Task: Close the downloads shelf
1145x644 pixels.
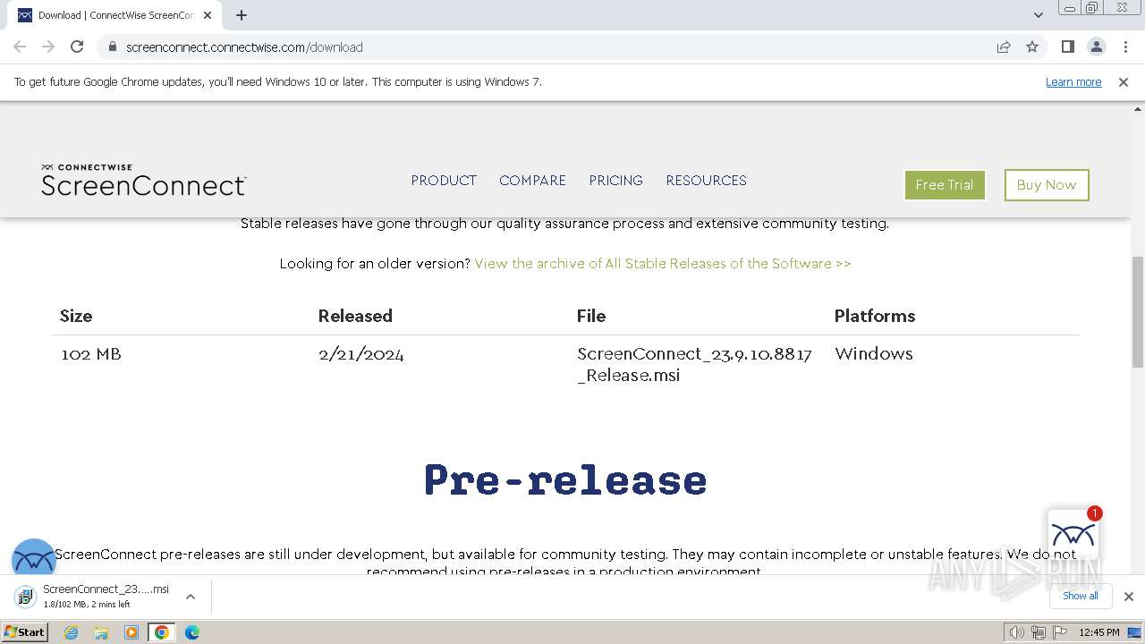Action: [x=1128, y=596]
